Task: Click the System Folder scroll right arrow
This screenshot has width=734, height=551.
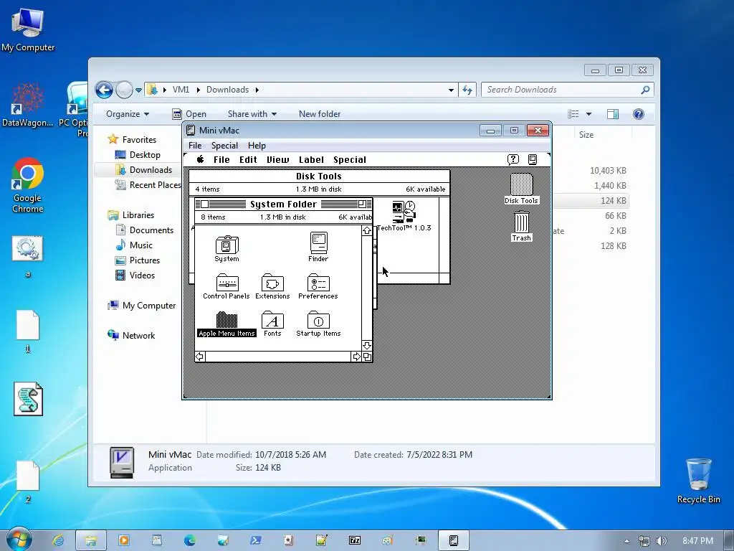Action: click(x=357, y=357)
